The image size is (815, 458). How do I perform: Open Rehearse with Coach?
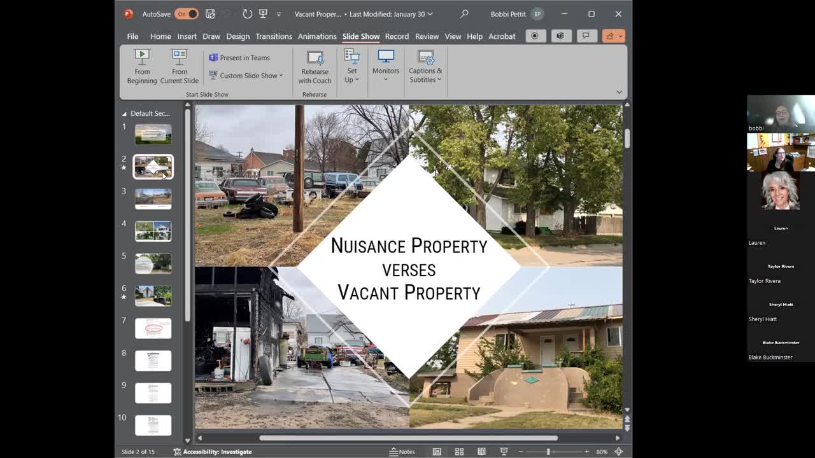315,67
